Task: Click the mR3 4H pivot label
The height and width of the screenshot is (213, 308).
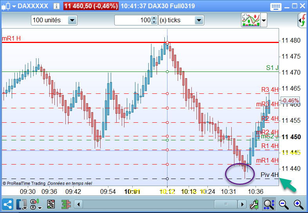Action: click(x=267, y=104)
